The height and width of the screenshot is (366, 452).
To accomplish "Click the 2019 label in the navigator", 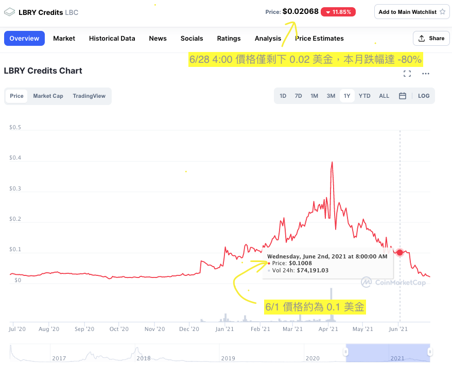I will click(228, 358).
